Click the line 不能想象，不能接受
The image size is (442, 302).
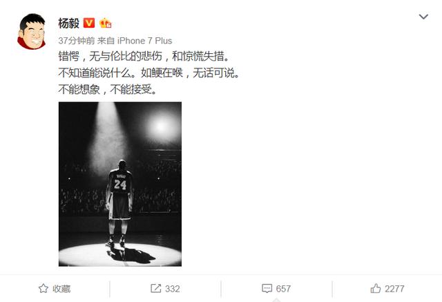(x=108, y=89)
